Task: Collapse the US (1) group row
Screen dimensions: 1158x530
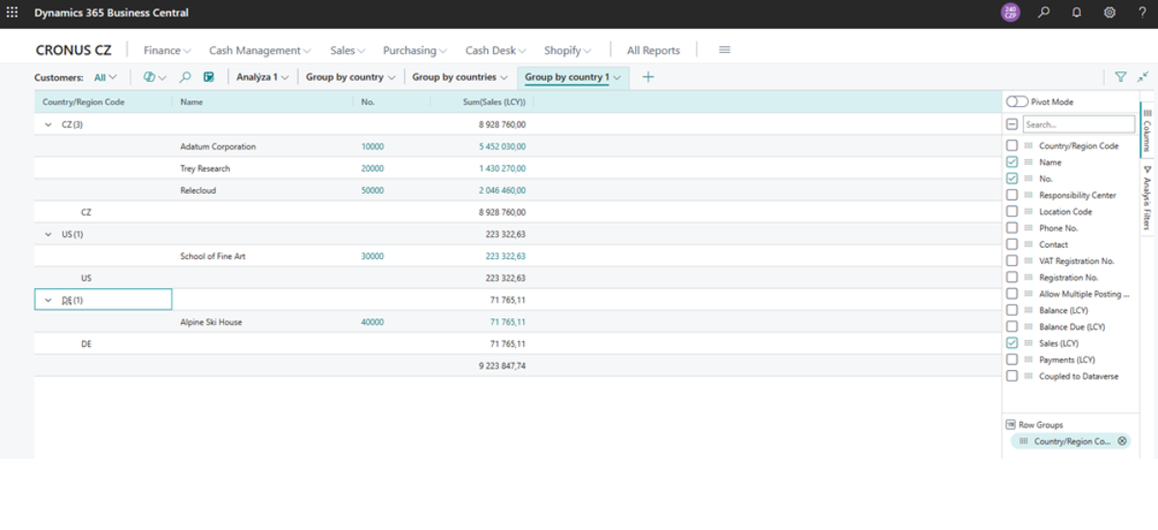Action: click(48, 234)
